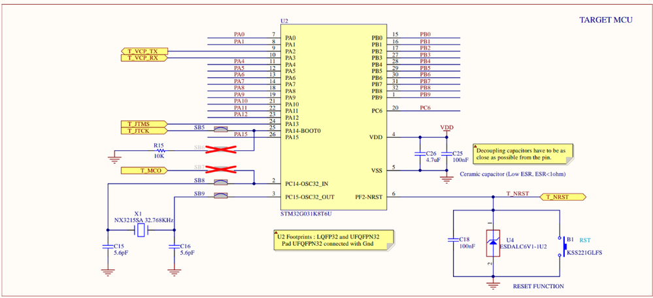Viewport: 653px width, 298px height.
Task: Click the SB9 solder bridge symbol
Action: pyautogui.click(x=220, y=195)
